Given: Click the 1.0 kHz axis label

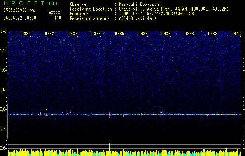Looking at the screenshot, I should pyautogui.click(x=4, y=70).
